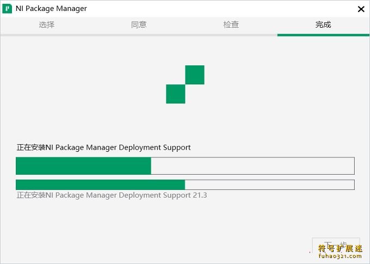Select the 选择 step tab
This screenshot has width=370, height=264.
(46, 24)
